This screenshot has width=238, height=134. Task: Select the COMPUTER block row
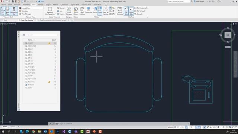tap(40, 46)
